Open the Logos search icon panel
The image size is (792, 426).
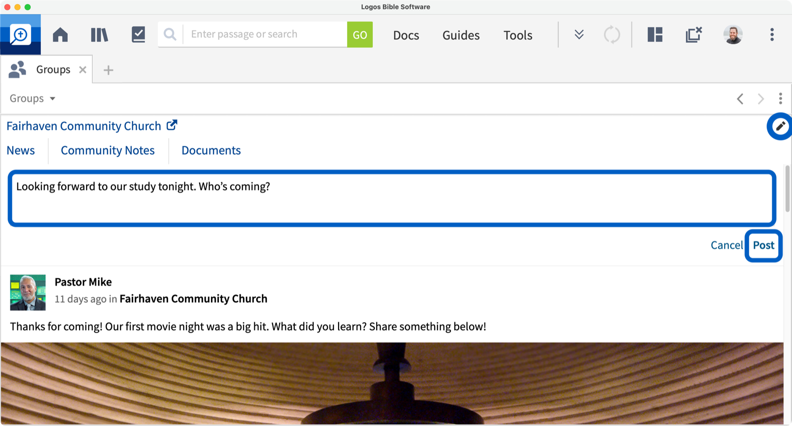point(20,34)
